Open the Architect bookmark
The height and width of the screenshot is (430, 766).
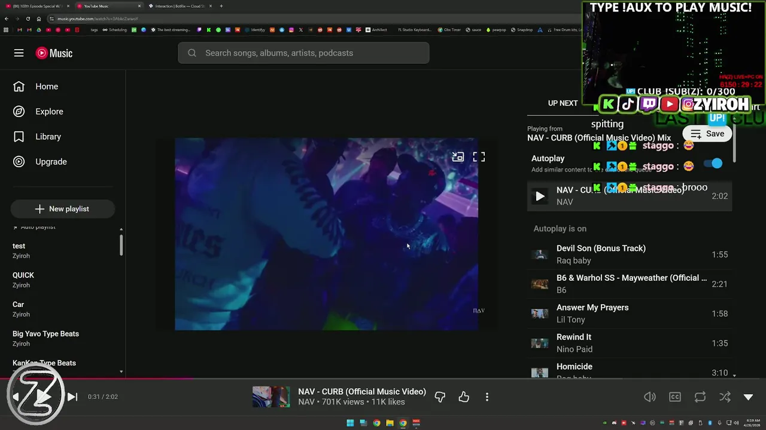tap(376, 30)
